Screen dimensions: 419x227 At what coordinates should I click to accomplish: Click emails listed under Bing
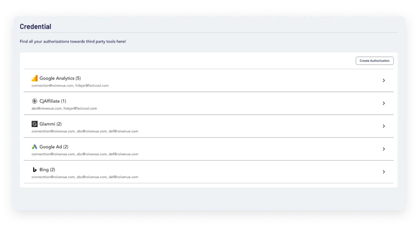(x=85, y=177)
